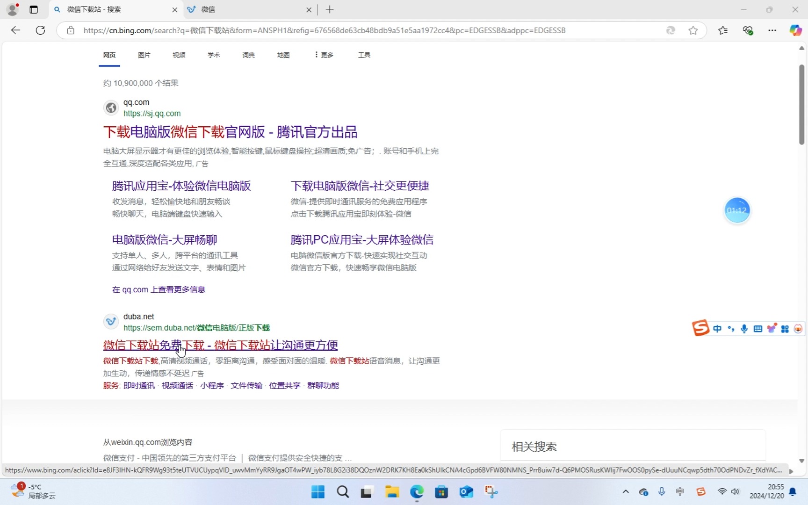Open Task View on taskbar
Viewport: 808px width, 505px height.
pos(366,492)
